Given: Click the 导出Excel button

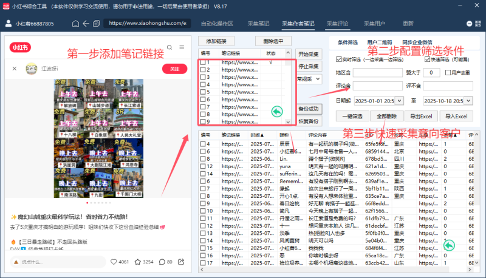Looking at the screenshot, I should pos(421,117).
